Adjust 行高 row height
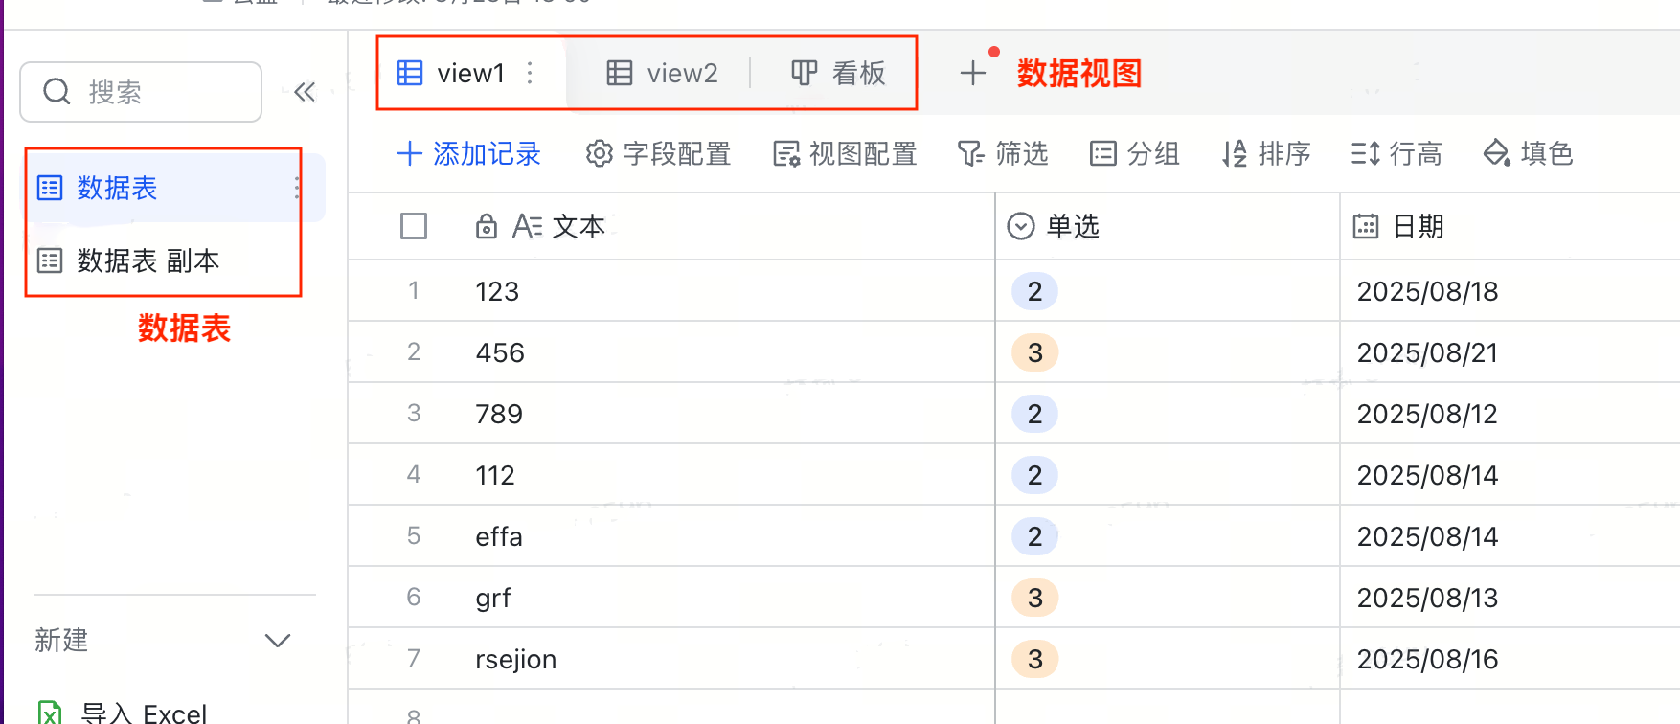The height and width of the screenshot is (724, 1680). click(x=1396, y=153)
